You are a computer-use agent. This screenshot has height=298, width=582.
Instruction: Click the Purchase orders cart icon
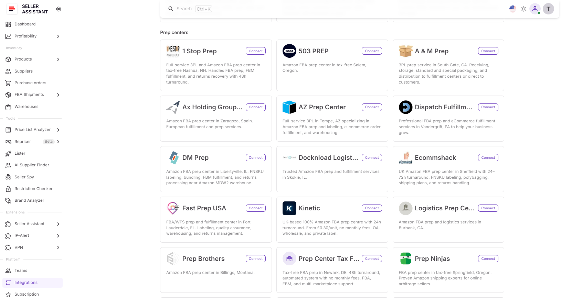click(x=8, y=83)
